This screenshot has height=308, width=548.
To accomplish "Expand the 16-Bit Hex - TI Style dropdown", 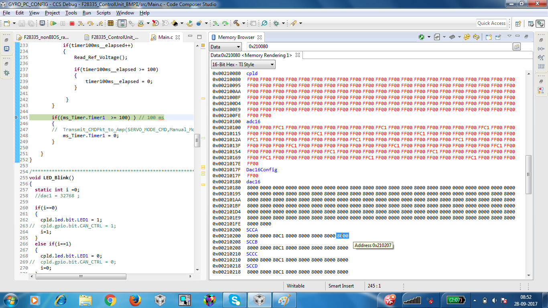I will point(243,65).
